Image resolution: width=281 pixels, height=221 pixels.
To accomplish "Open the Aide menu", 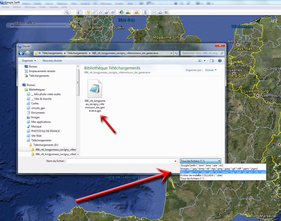I will coord(64,7).
